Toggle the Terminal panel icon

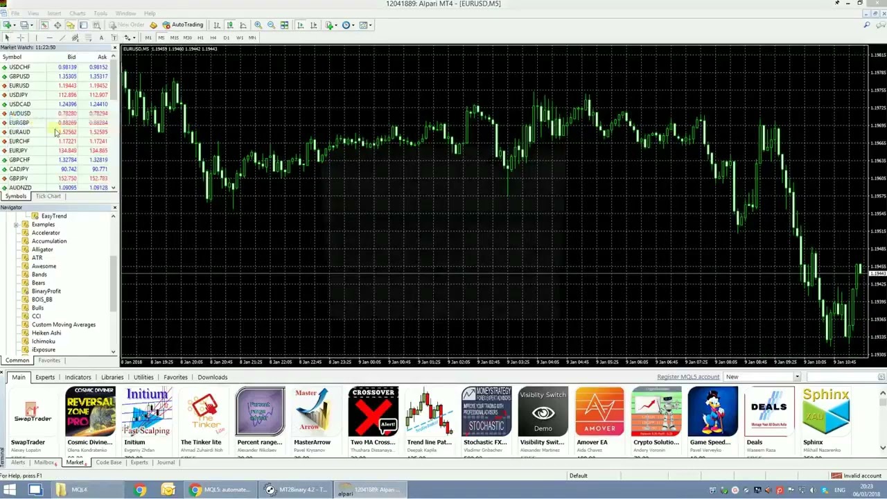coord(83,25)
